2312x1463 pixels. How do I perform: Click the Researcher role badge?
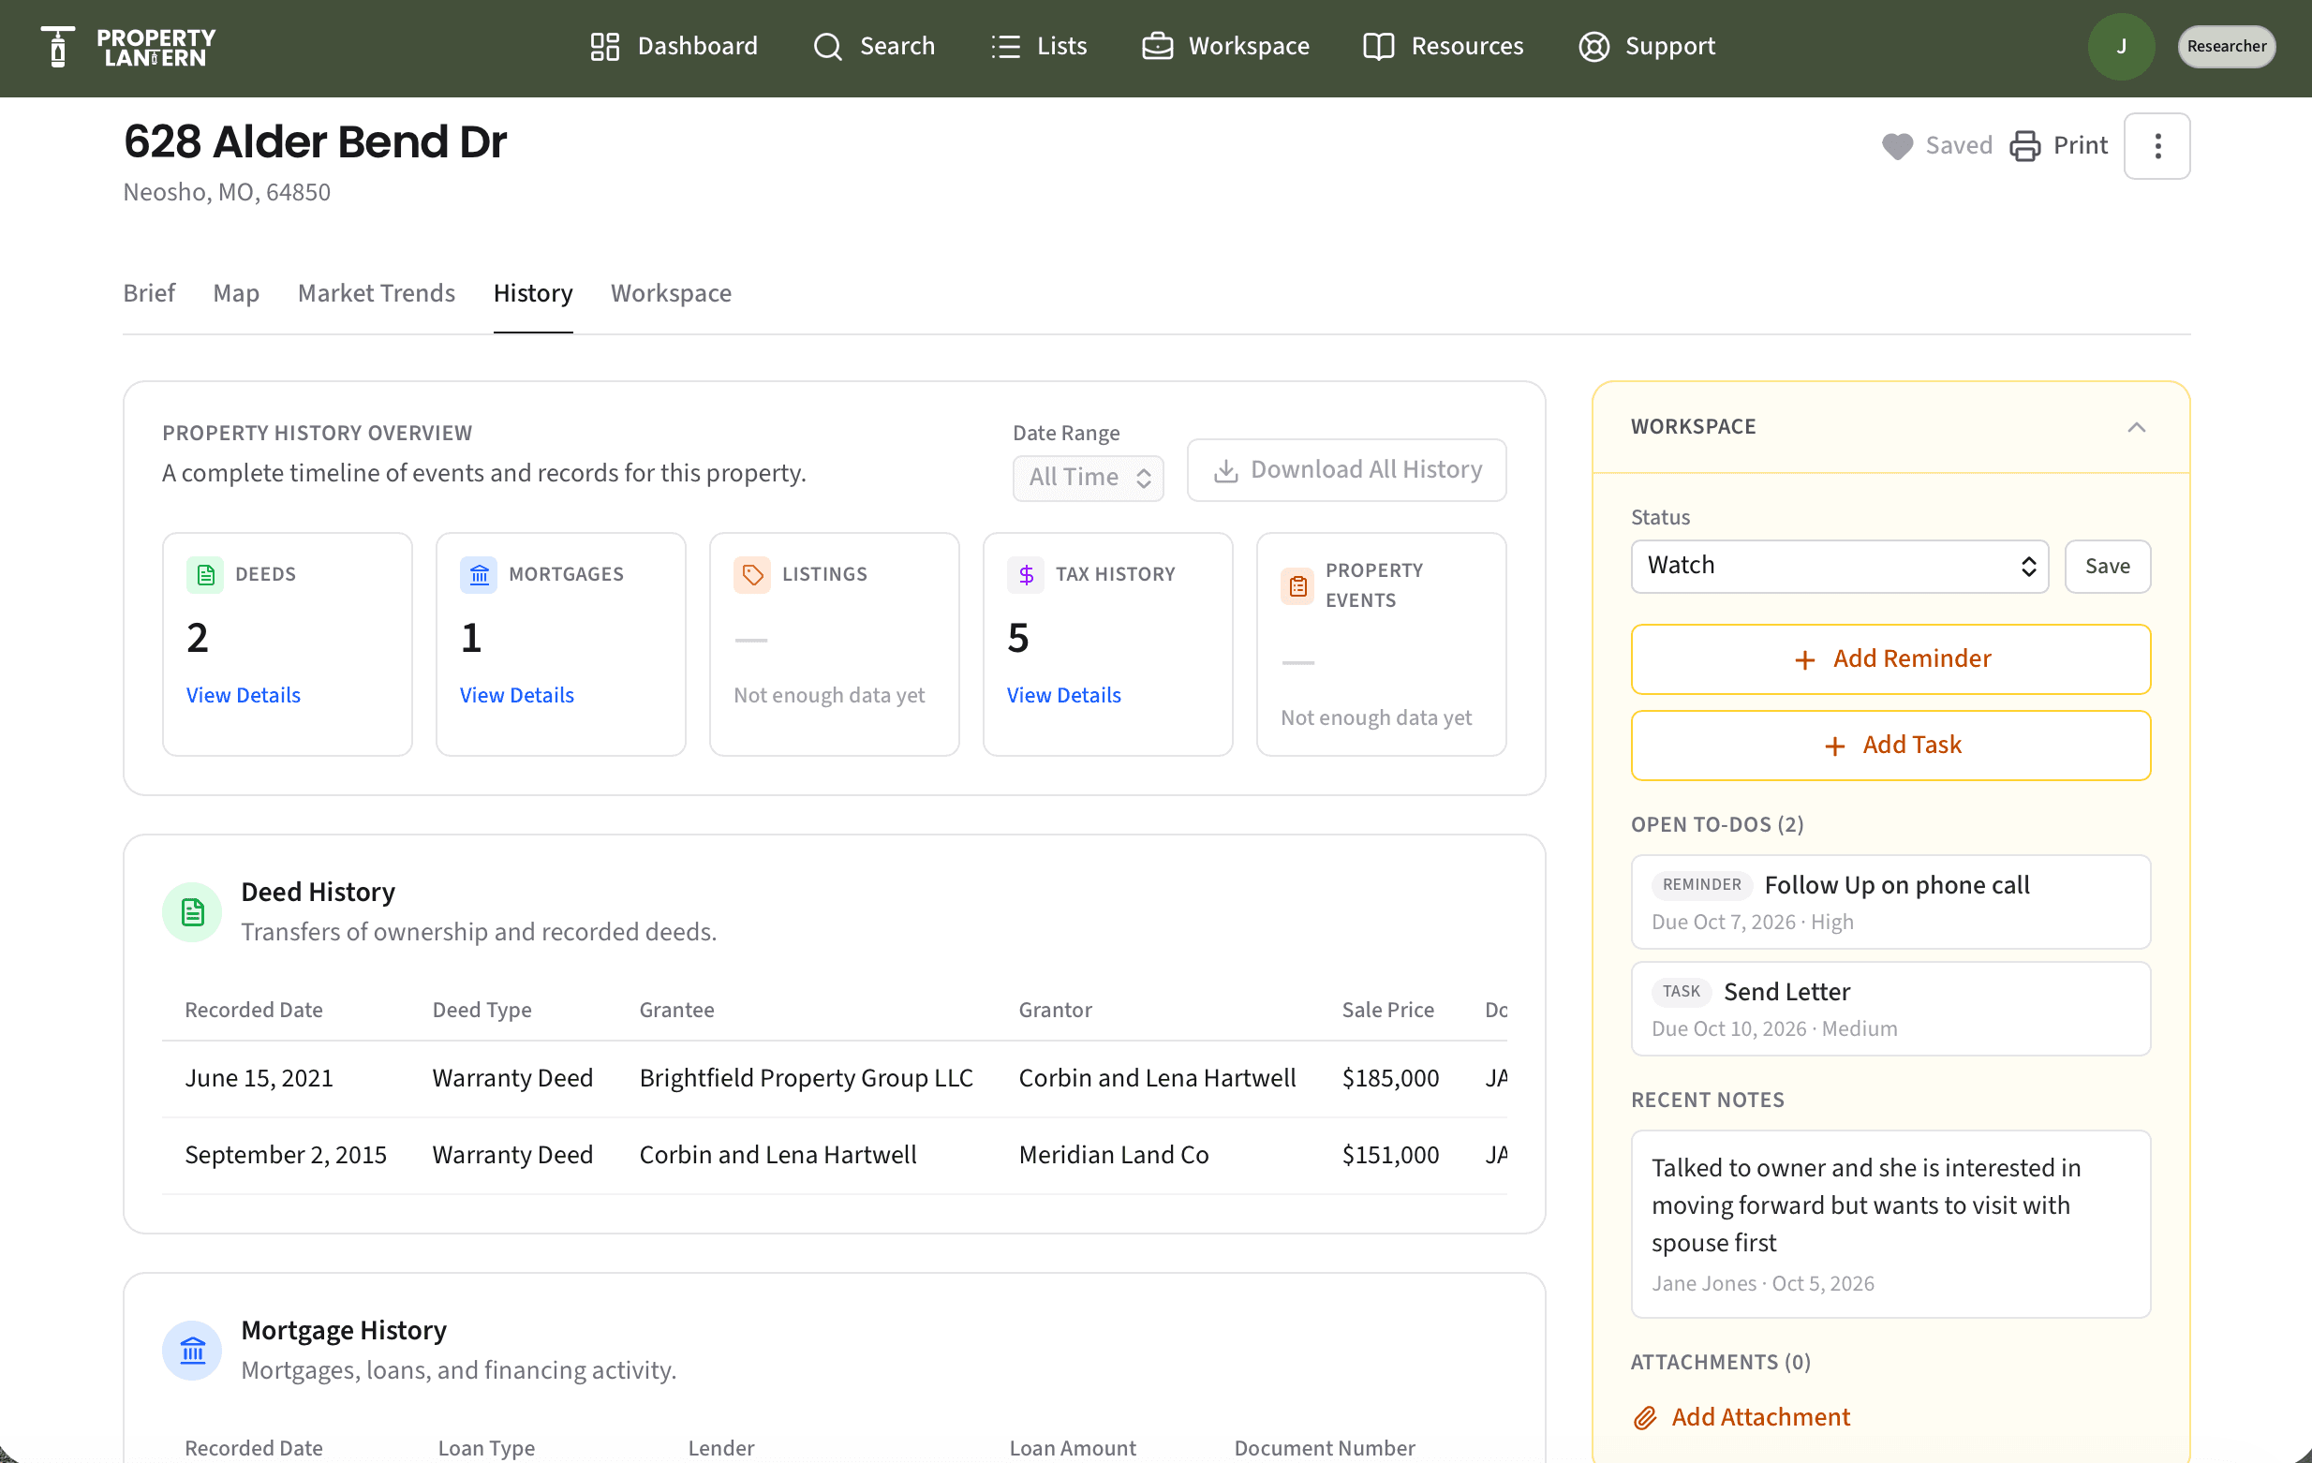click(2226, 46)
